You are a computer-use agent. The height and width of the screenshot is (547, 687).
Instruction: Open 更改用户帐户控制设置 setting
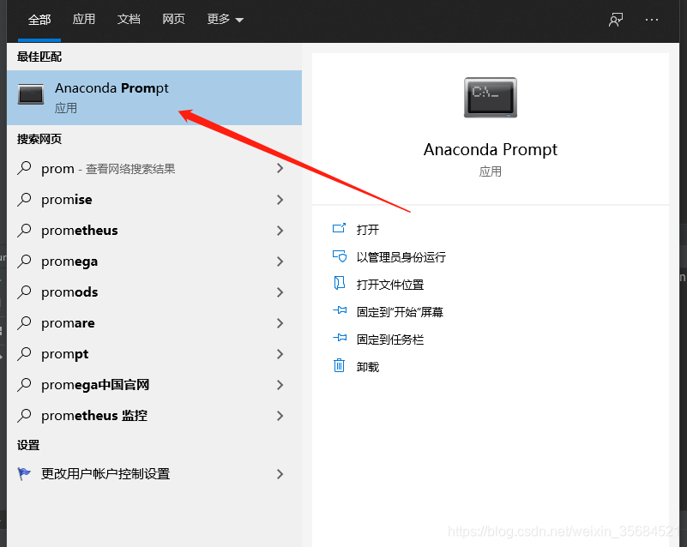click(x=154, y=474)
